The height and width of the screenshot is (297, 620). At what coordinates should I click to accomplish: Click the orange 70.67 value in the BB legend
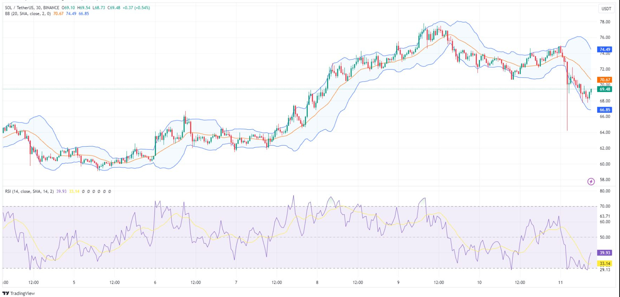59,14
